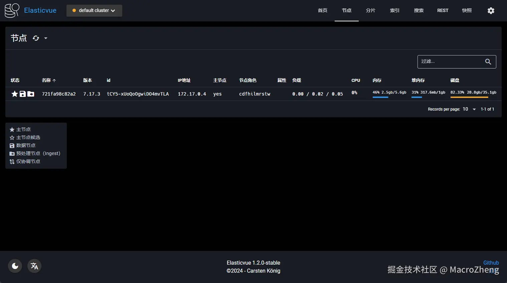507x283 pixels.
Task: Click the Elasticvue title link
Action: click(x=40, y=10)
